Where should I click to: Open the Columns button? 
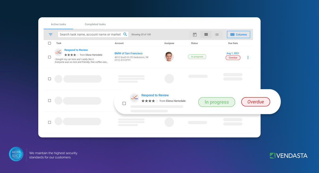click(x=238, y=35)
